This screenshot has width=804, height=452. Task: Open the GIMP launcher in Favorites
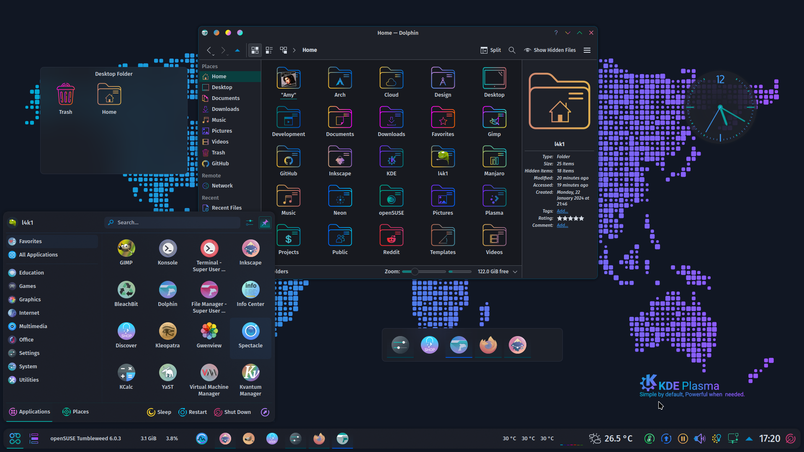coord(126,252)
